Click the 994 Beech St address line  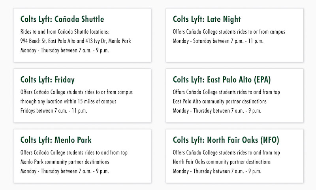click(76, 41)
